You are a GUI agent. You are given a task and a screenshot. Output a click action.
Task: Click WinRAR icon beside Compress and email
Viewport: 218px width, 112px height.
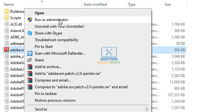tap(30, 80)
